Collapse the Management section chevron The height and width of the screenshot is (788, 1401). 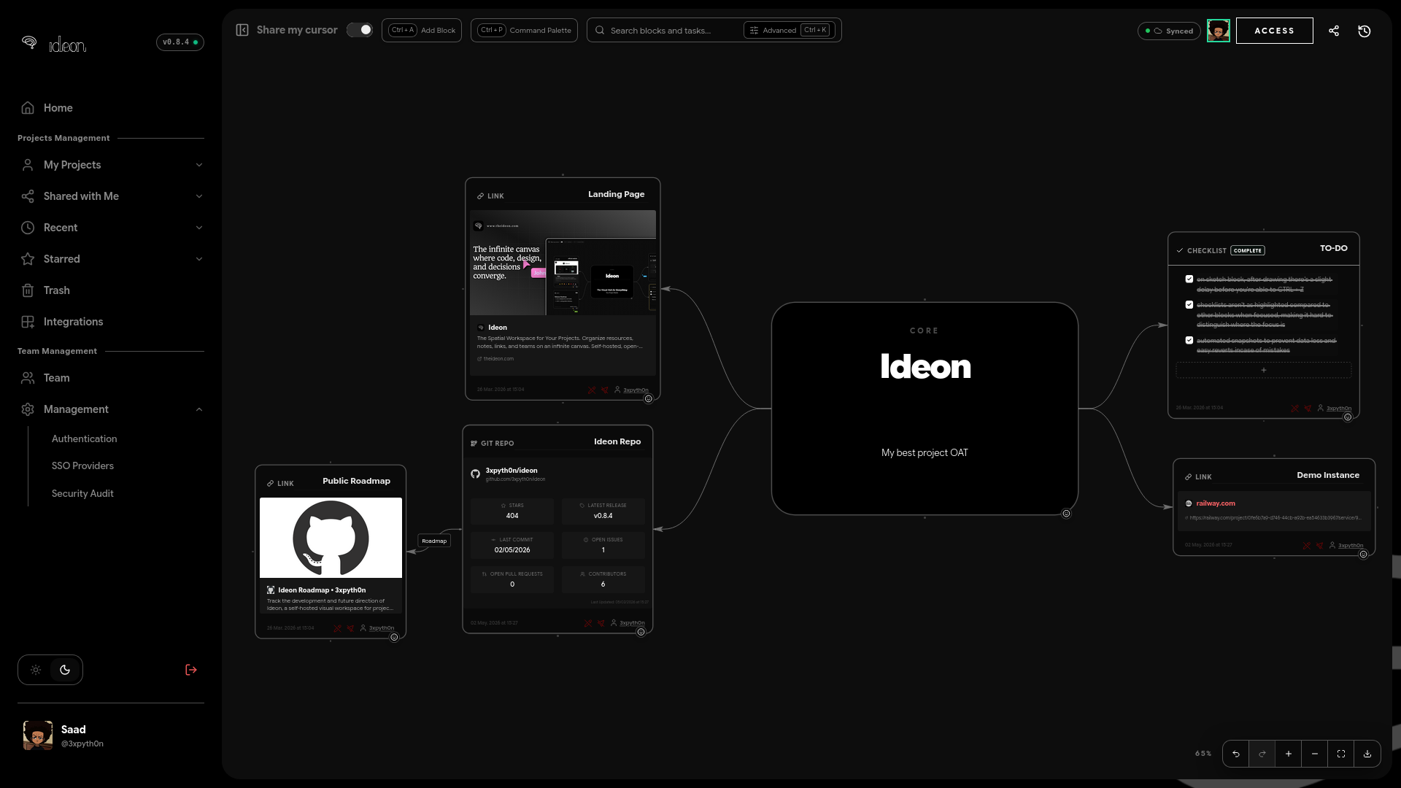[x=199, y=409]
